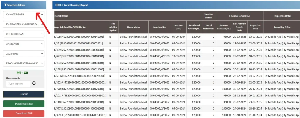Open the 2024-2025 financial year dropdown
The width and height of the screenshot is (300, 118).
coord(23,53)
